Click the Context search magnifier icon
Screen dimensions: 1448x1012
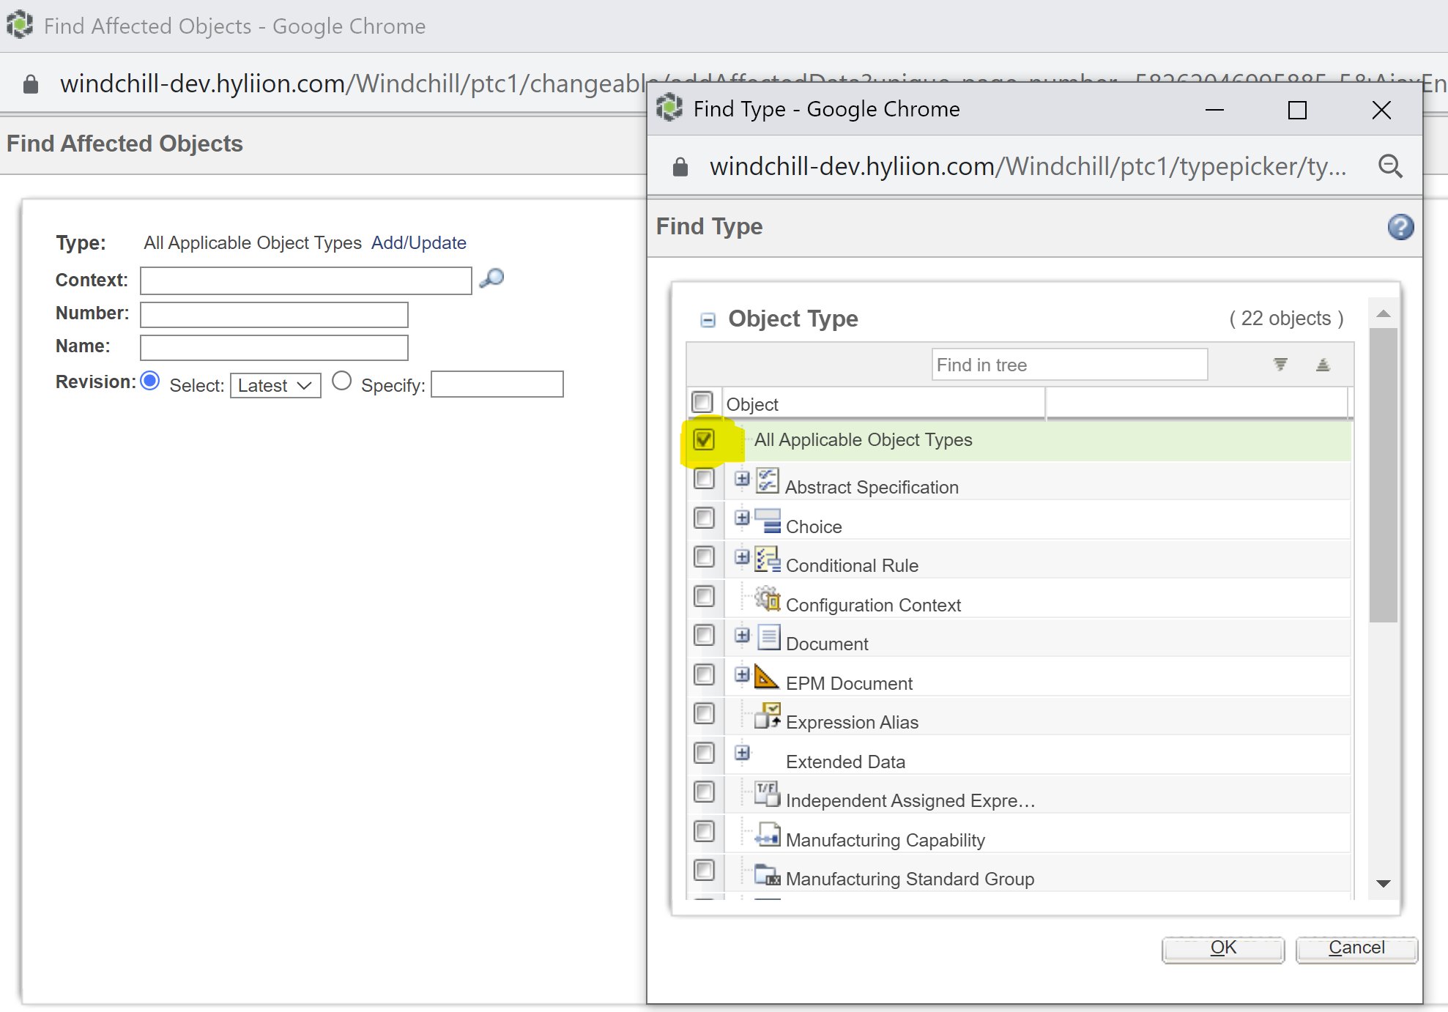click(491, 278)
